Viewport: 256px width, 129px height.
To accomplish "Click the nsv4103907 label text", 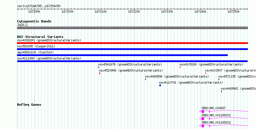I will click(x=230, y=70).
